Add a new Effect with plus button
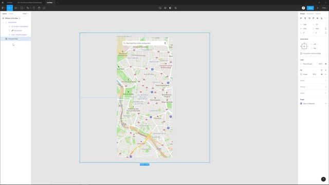This screenshot has width=329, height=185. [x=325, y=87]
